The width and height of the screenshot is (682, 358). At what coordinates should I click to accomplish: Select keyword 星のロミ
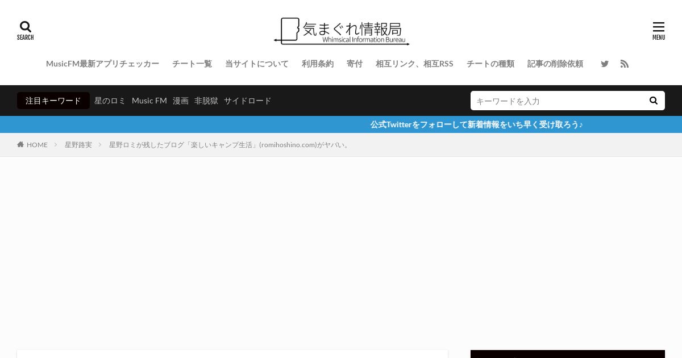[110, 101]
